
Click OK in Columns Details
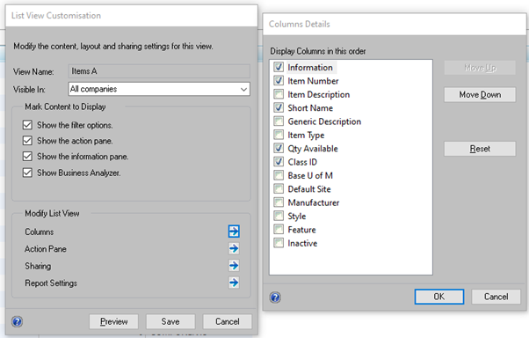(439, 297)
